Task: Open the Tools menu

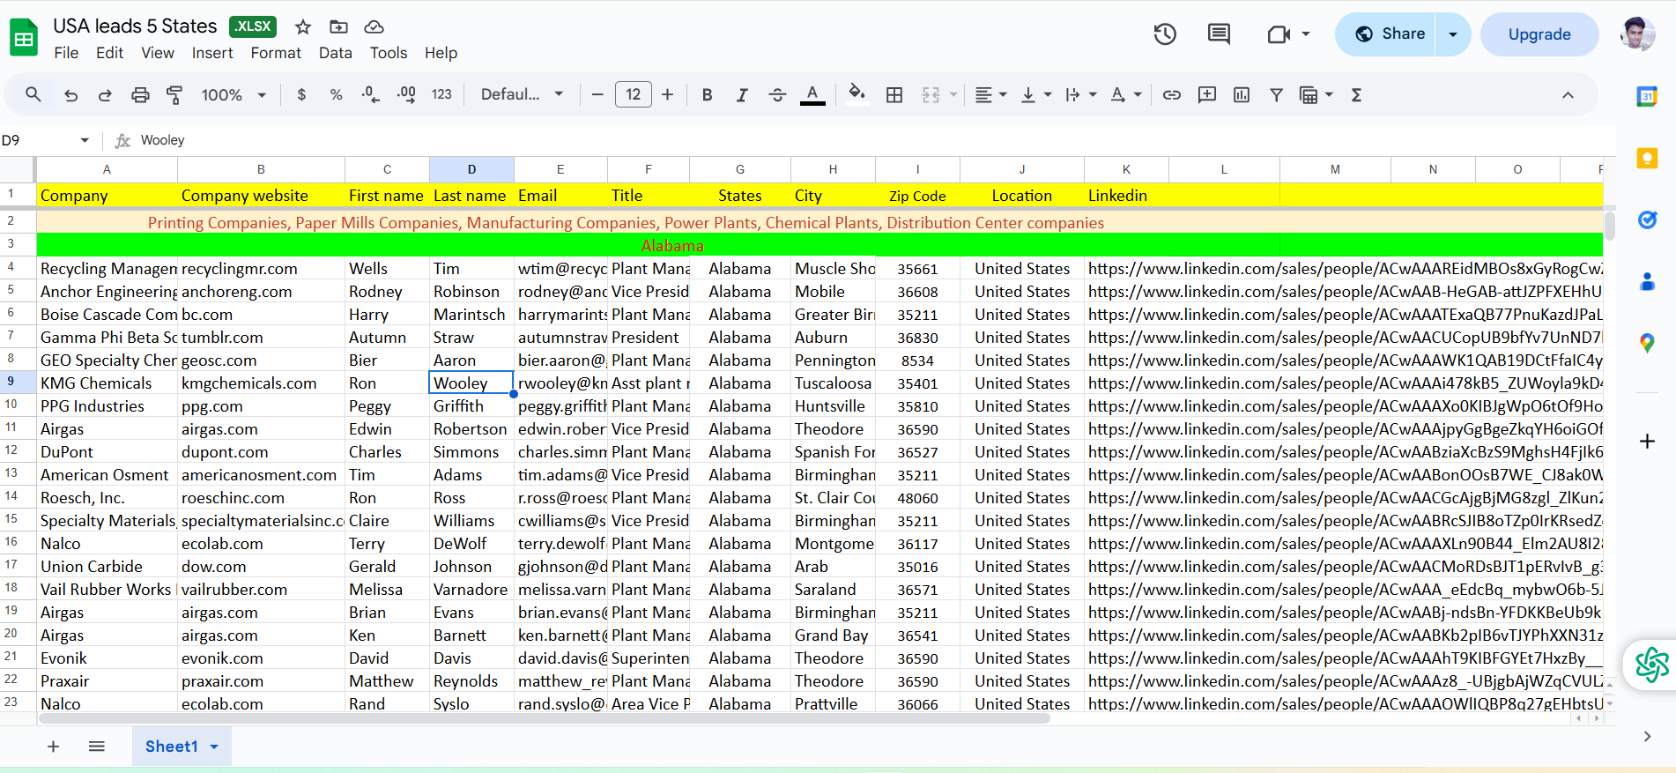Action: tap(389, 53)
